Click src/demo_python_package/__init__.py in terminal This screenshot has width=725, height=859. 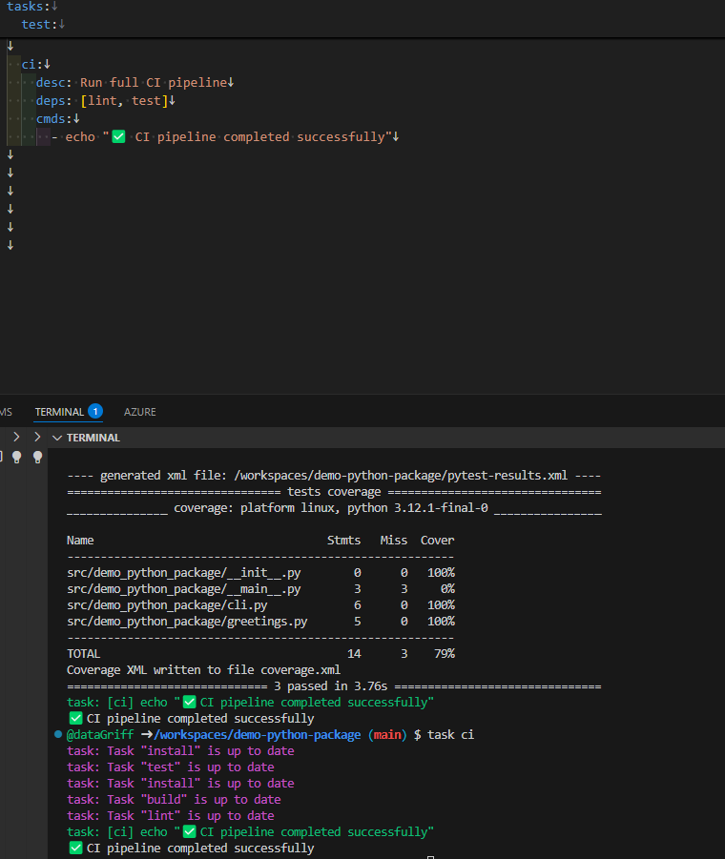click(x=183, y=573)
